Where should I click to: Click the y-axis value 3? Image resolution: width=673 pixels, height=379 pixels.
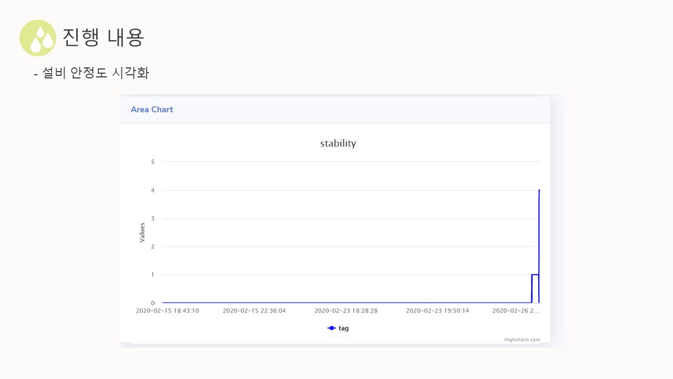[152, 218]
